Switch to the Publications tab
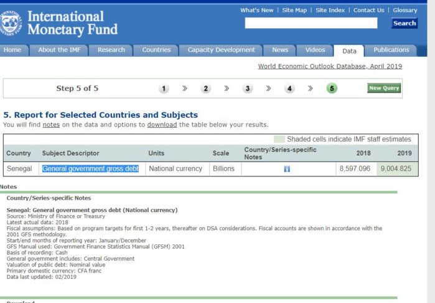The width and height of the screenshot is (435, 303). tap(391, 50)
